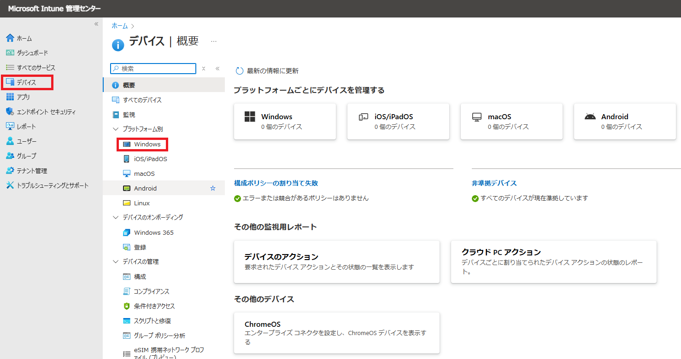The width and height of the screenshot is (681, 359).
Task: Click the コンプライアンス document icon
Action: pos(127,291)
